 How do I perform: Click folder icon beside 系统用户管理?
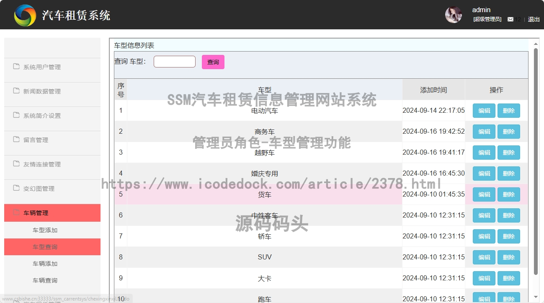click(16, 66)
